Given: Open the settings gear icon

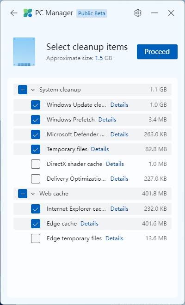Looking at the screenshot, I should pos(138,13).
